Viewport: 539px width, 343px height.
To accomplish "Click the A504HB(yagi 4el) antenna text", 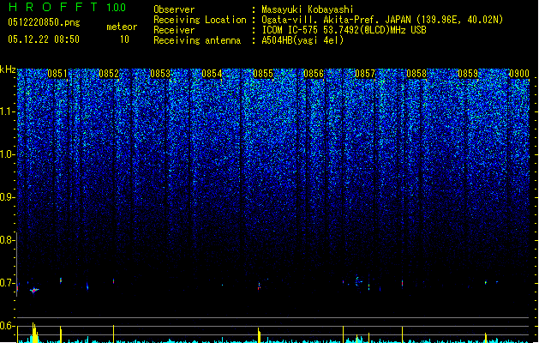I will [x=302, y=40].
